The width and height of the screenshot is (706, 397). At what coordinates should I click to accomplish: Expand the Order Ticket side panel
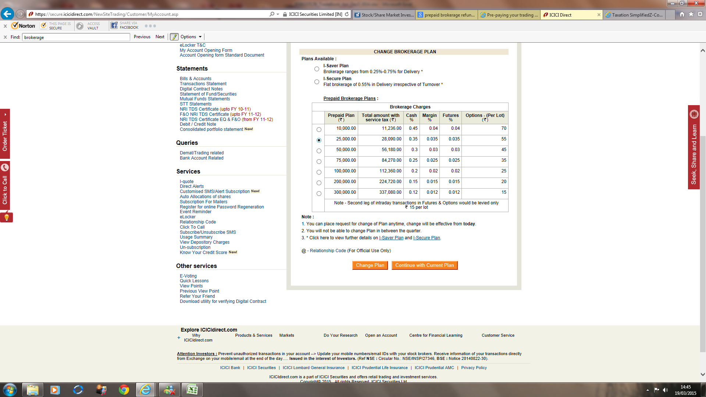point(5,134)
